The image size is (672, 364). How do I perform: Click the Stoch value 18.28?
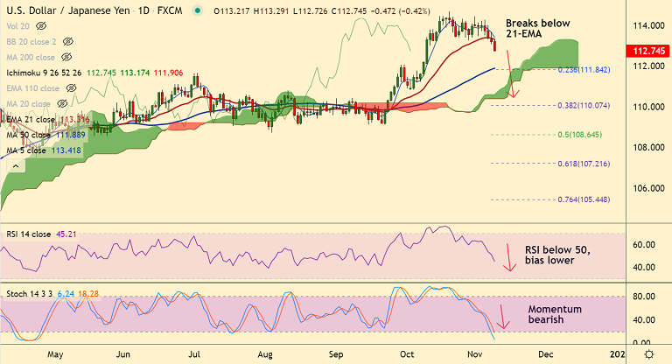click(x=88, y=294)
